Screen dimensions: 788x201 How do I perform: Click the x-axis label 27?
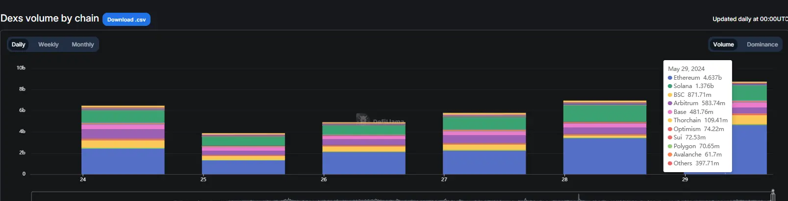(x=444, y=179)
